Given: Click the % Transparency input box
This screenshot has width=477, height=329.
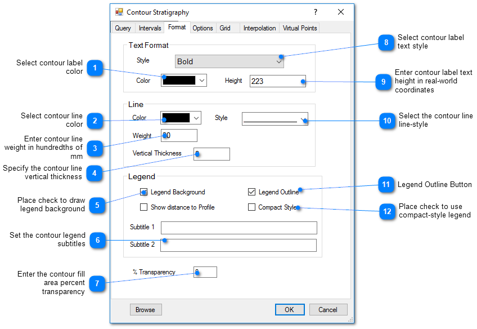Looking at the screenshot, I should 205,272.
